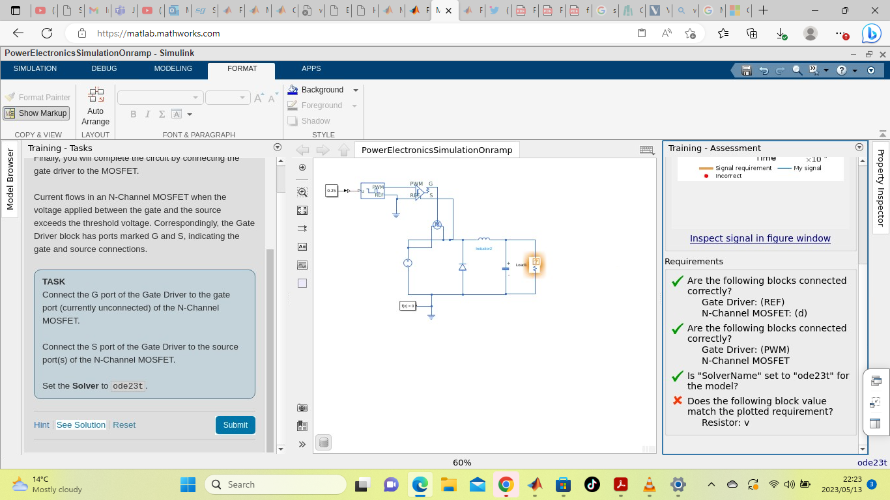Viewport: 890px width, 500px height.
Task: Open the MODELING ribbon tab
Action: tap(173, 69)
